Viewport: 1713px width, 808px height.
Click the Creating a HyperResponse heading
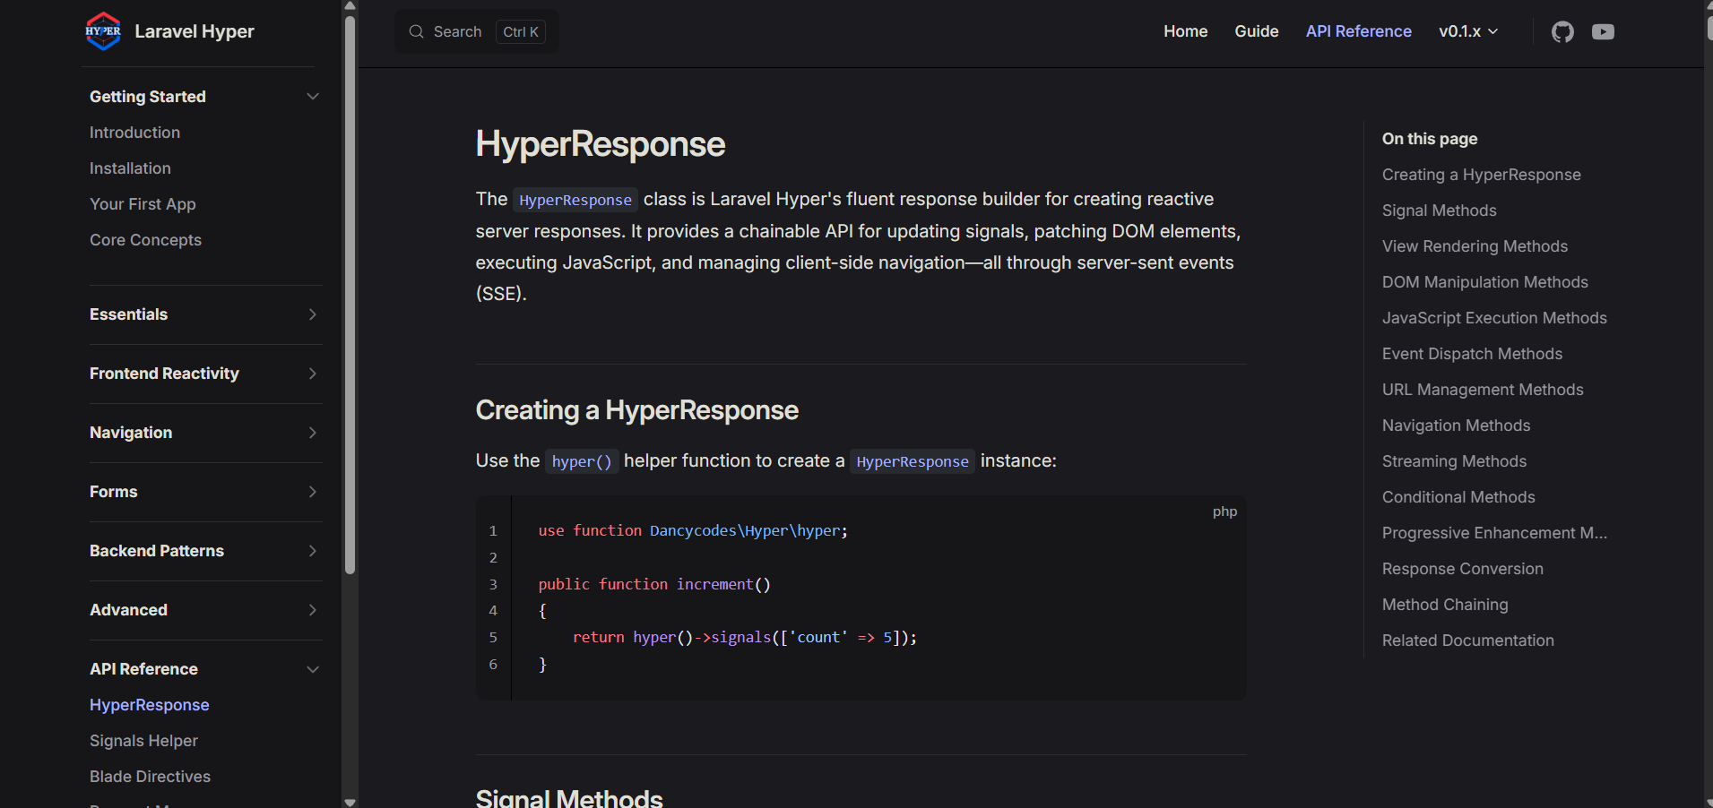coord(636,410)
